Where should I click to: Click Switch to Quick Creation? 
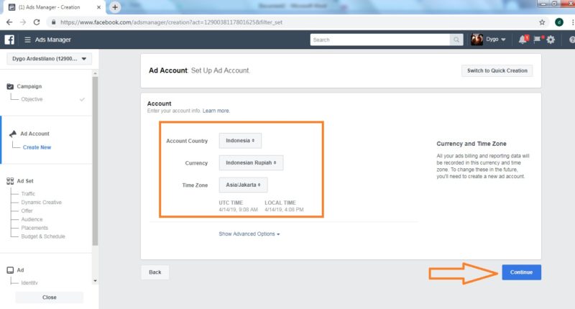pyautogui.click(x=497, y=70)
